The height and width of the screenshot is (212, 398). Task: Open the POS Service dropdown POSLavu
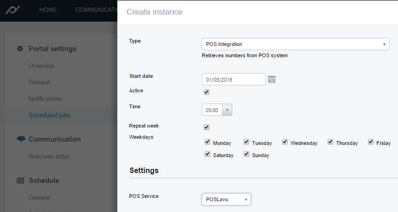226,199
